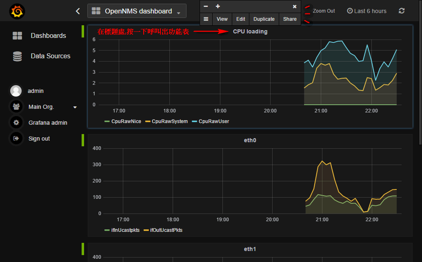422x262 pixels.
Task: Expand the Main Org. dropdown arrow
Action: (75, 107)
